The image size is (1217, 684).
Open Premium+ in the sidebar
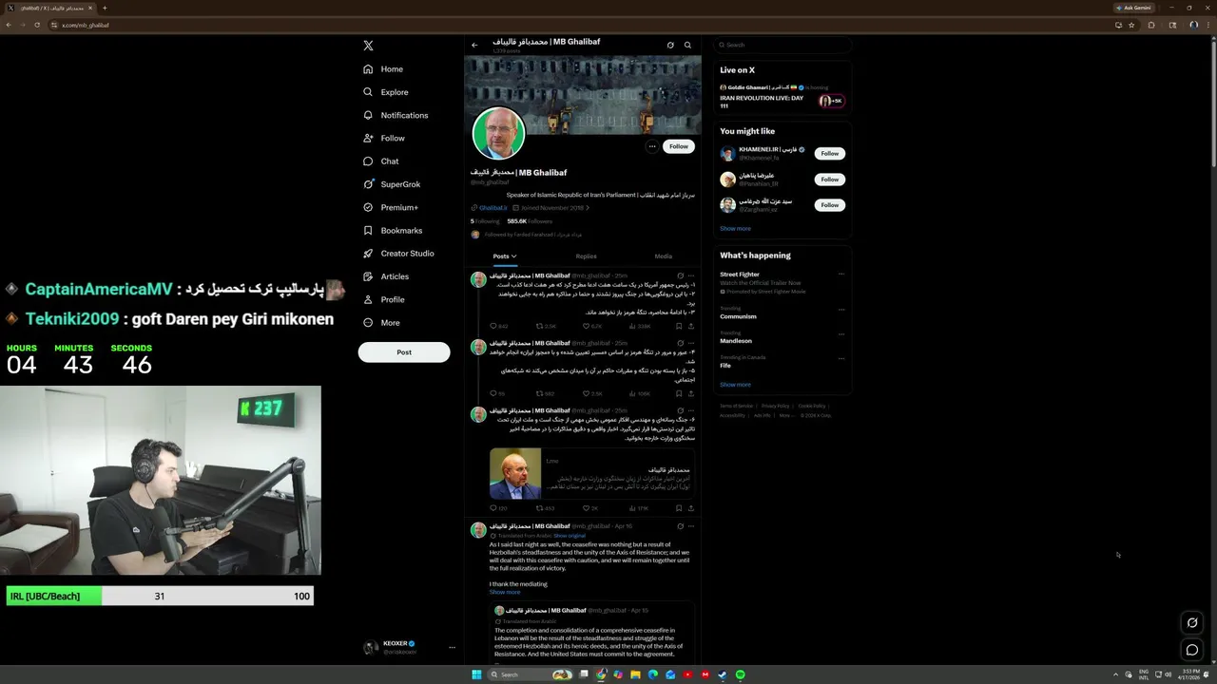(x=390, y=207)
